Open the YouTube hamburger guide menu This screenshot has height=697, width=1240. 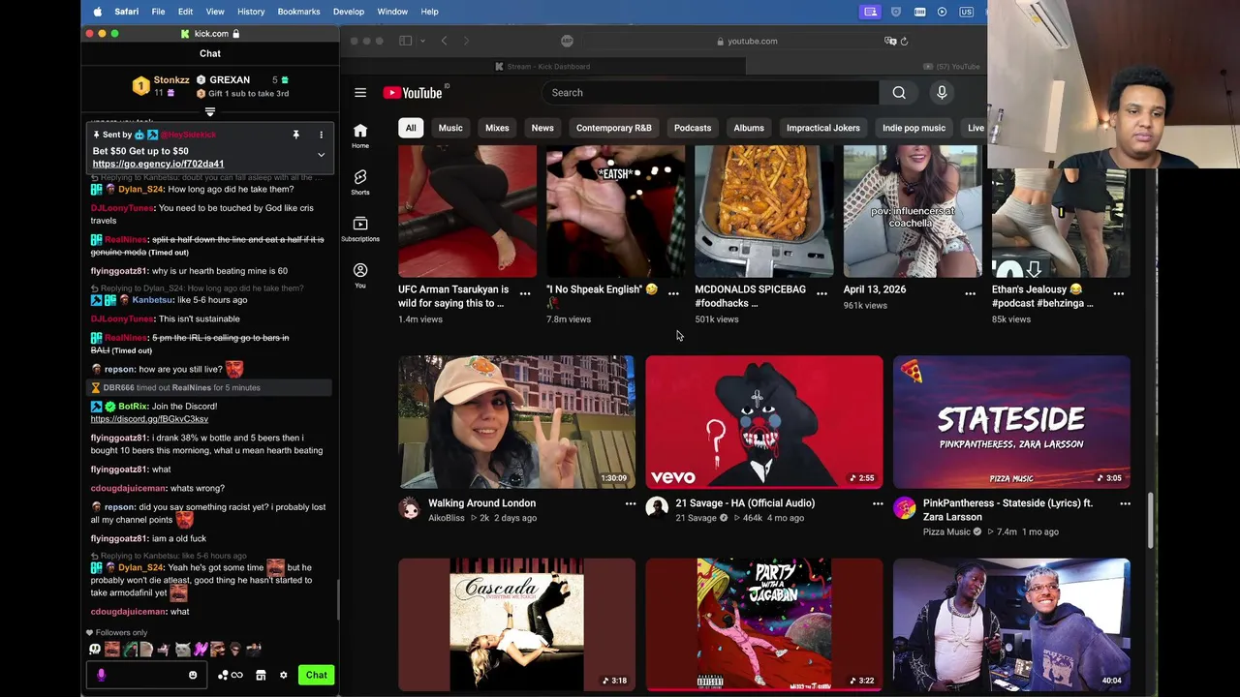pos(360,93)
